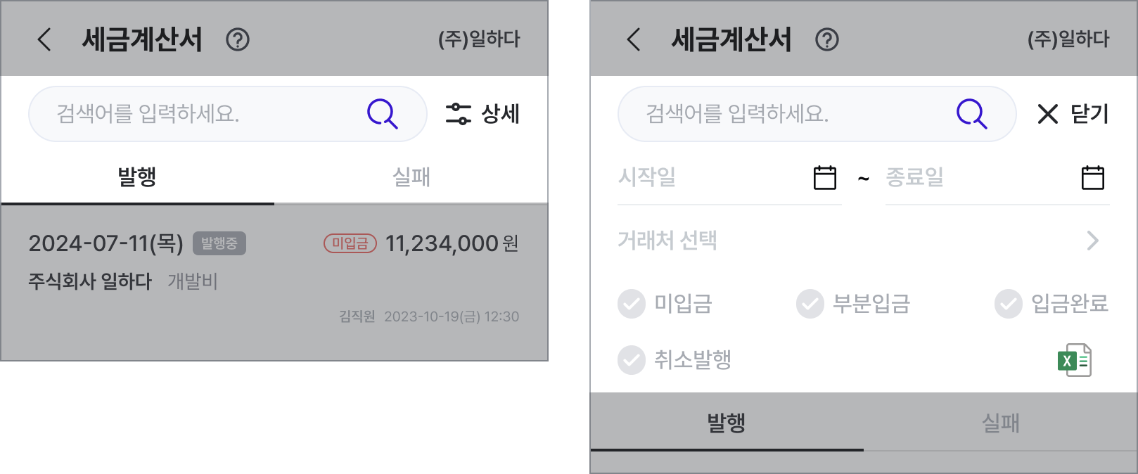Viewport: 1138px width, 474px height.
Task: Click search magnifier in left panel
Action: 383,113
